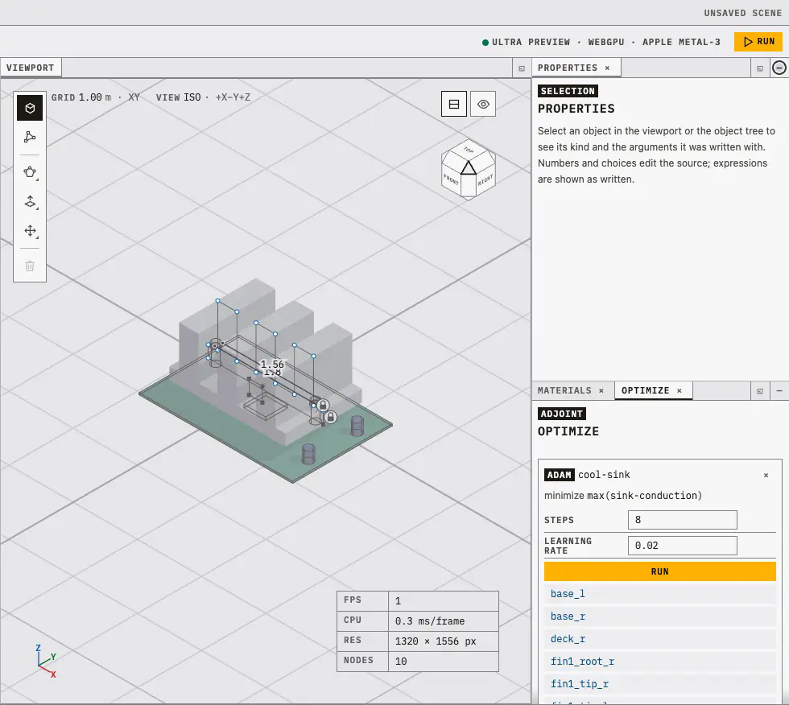
Task: Close the Materials tab
Action: 601,390
